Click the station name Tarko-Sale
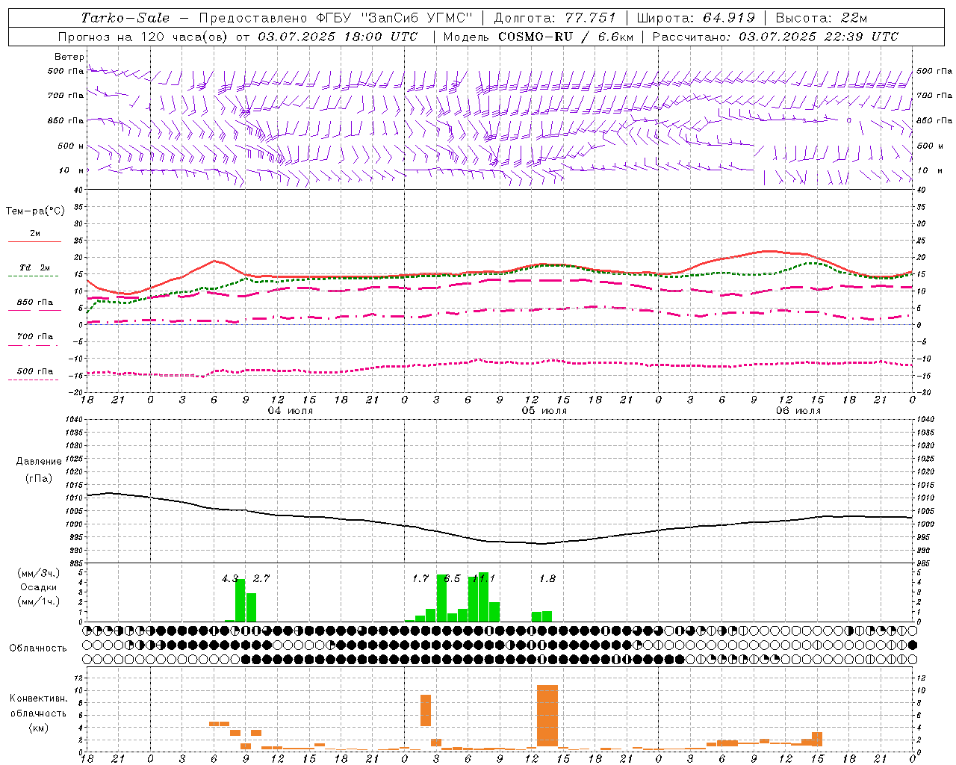The width and height of the screenshot is (956, 765). click(x=125, y=18)
